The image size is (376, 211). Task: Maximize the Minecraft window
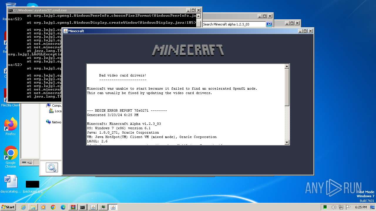[x=305, y=31]
